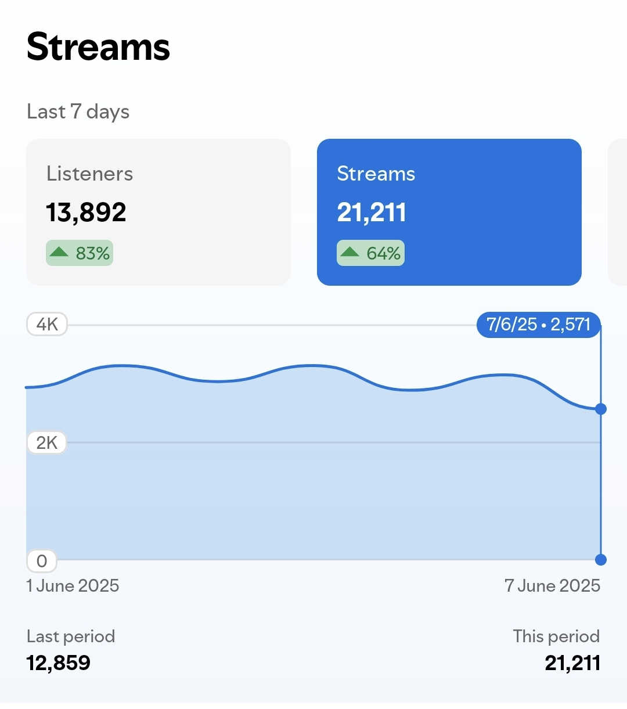Click the This period value 21,211
This screenshot has height=709, width=627.
[x=572, y=663]
